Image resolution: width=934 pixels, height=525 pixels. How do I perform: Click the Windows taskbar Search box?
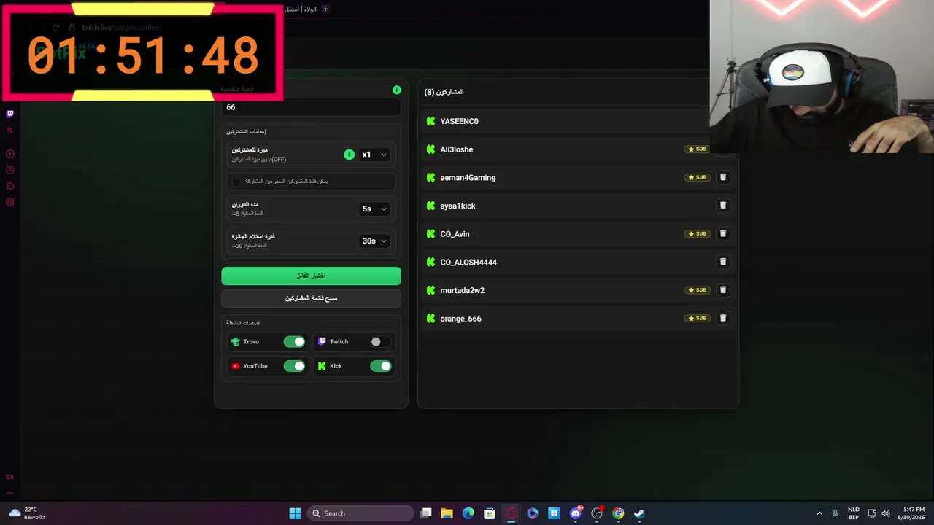click(360, 513)
